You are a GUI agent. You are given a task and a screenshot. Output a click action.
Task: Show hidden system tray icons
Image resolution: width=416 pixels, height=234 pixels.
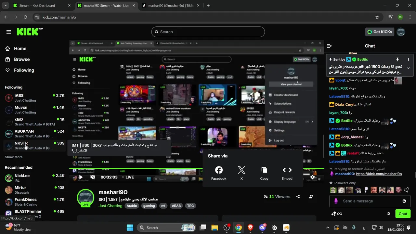coord(328,227)
